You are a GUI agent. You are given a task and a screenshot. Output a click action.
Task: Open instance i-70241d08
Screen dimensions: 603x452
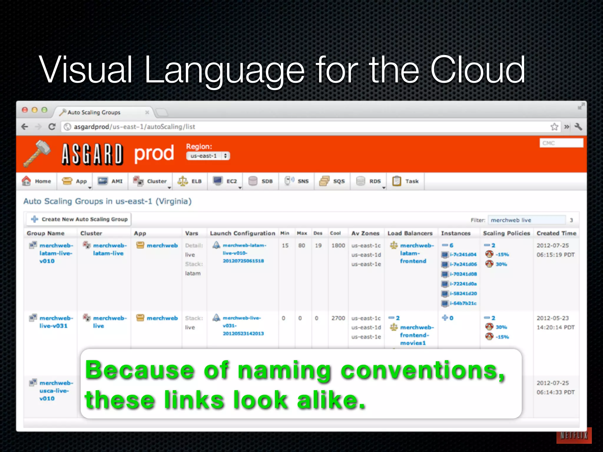pos(463,274)
